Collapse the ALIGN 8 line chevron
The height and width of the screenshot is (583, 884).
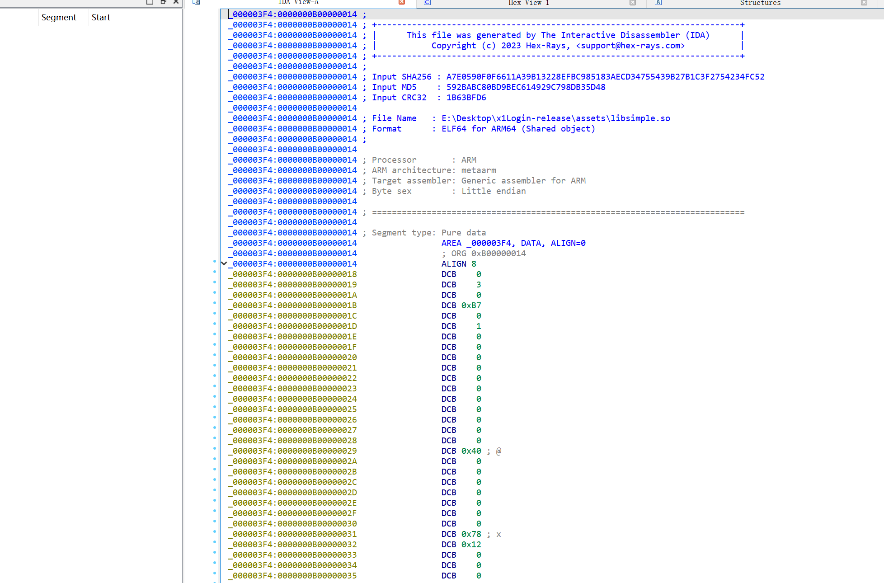(x=224, y=263)
